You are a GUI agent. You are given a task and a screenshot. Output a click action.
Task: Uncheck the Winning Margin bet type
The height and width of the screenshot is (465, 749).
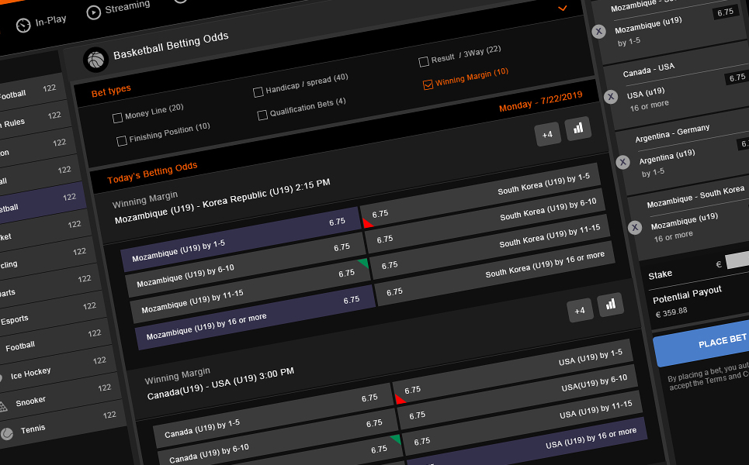click(x=428, y=84)
